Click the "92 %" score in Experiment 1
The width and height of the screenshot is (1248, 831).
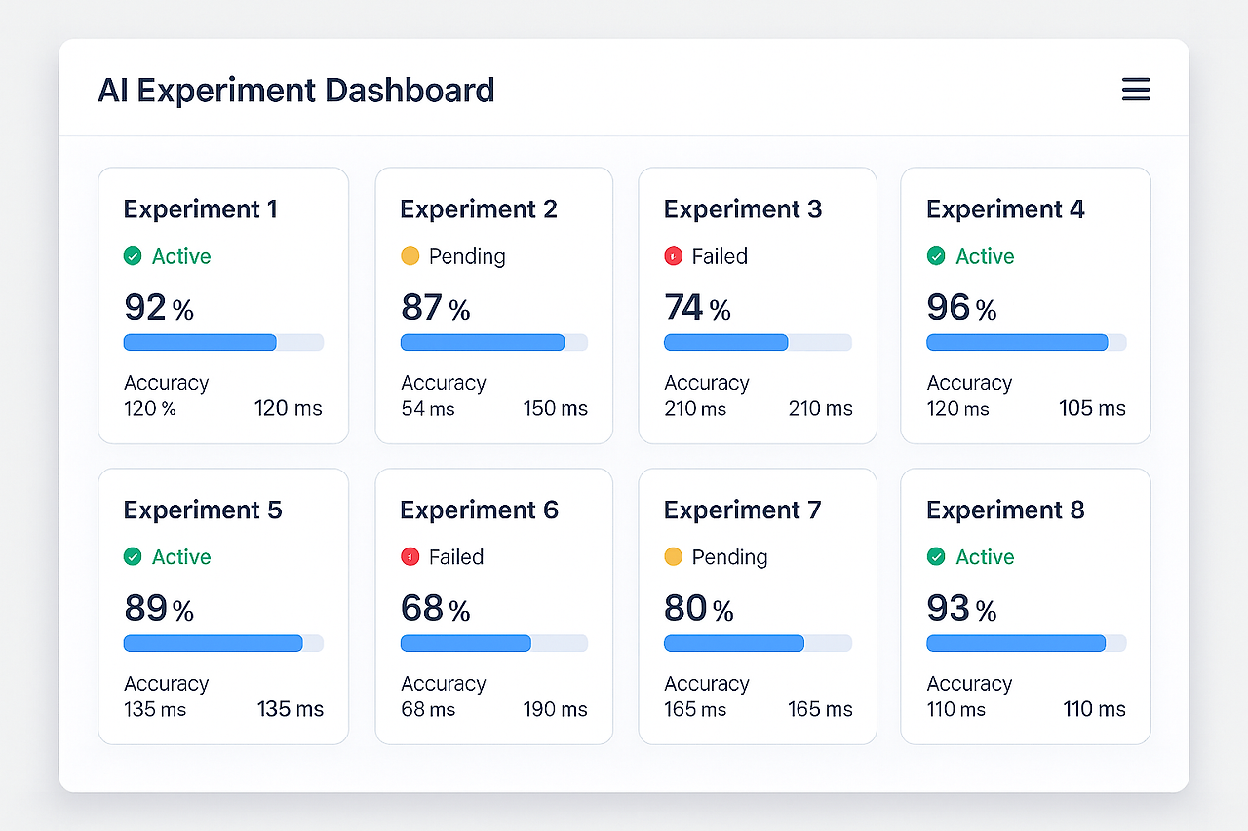pos(159,308)
